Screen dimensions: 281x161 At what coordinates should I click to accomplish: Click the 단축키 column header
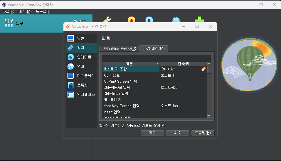click(x=183, y=64)
